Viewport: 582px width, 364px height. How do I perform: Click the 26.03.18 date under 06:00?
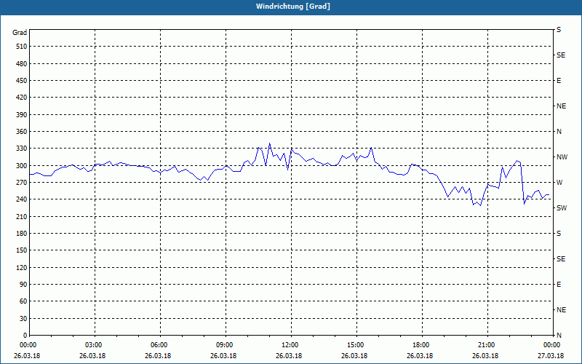(x=158, y=356)
